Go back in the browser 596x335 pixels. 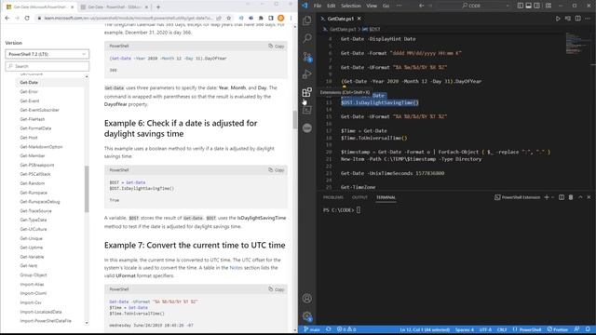tap(7, 18)
